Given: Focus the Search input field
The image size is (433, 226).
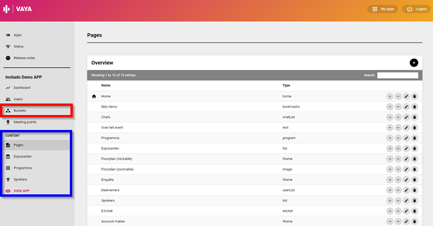Looking at the screenshot, I should [398, 75].
